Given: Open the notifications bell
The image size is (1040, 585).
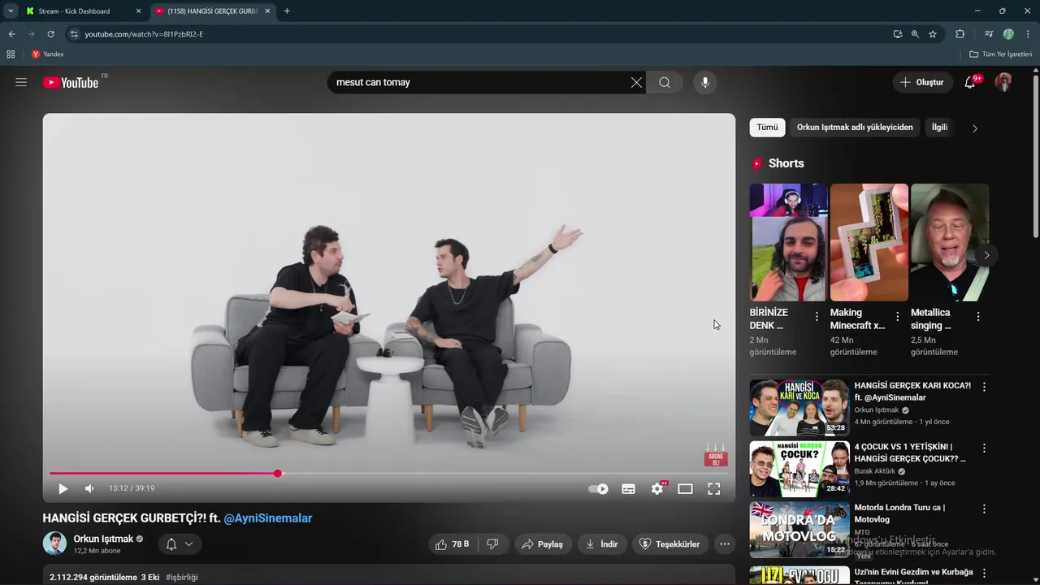Looking at the screenshot, I should pyautogui.click(x=970, y=82).
